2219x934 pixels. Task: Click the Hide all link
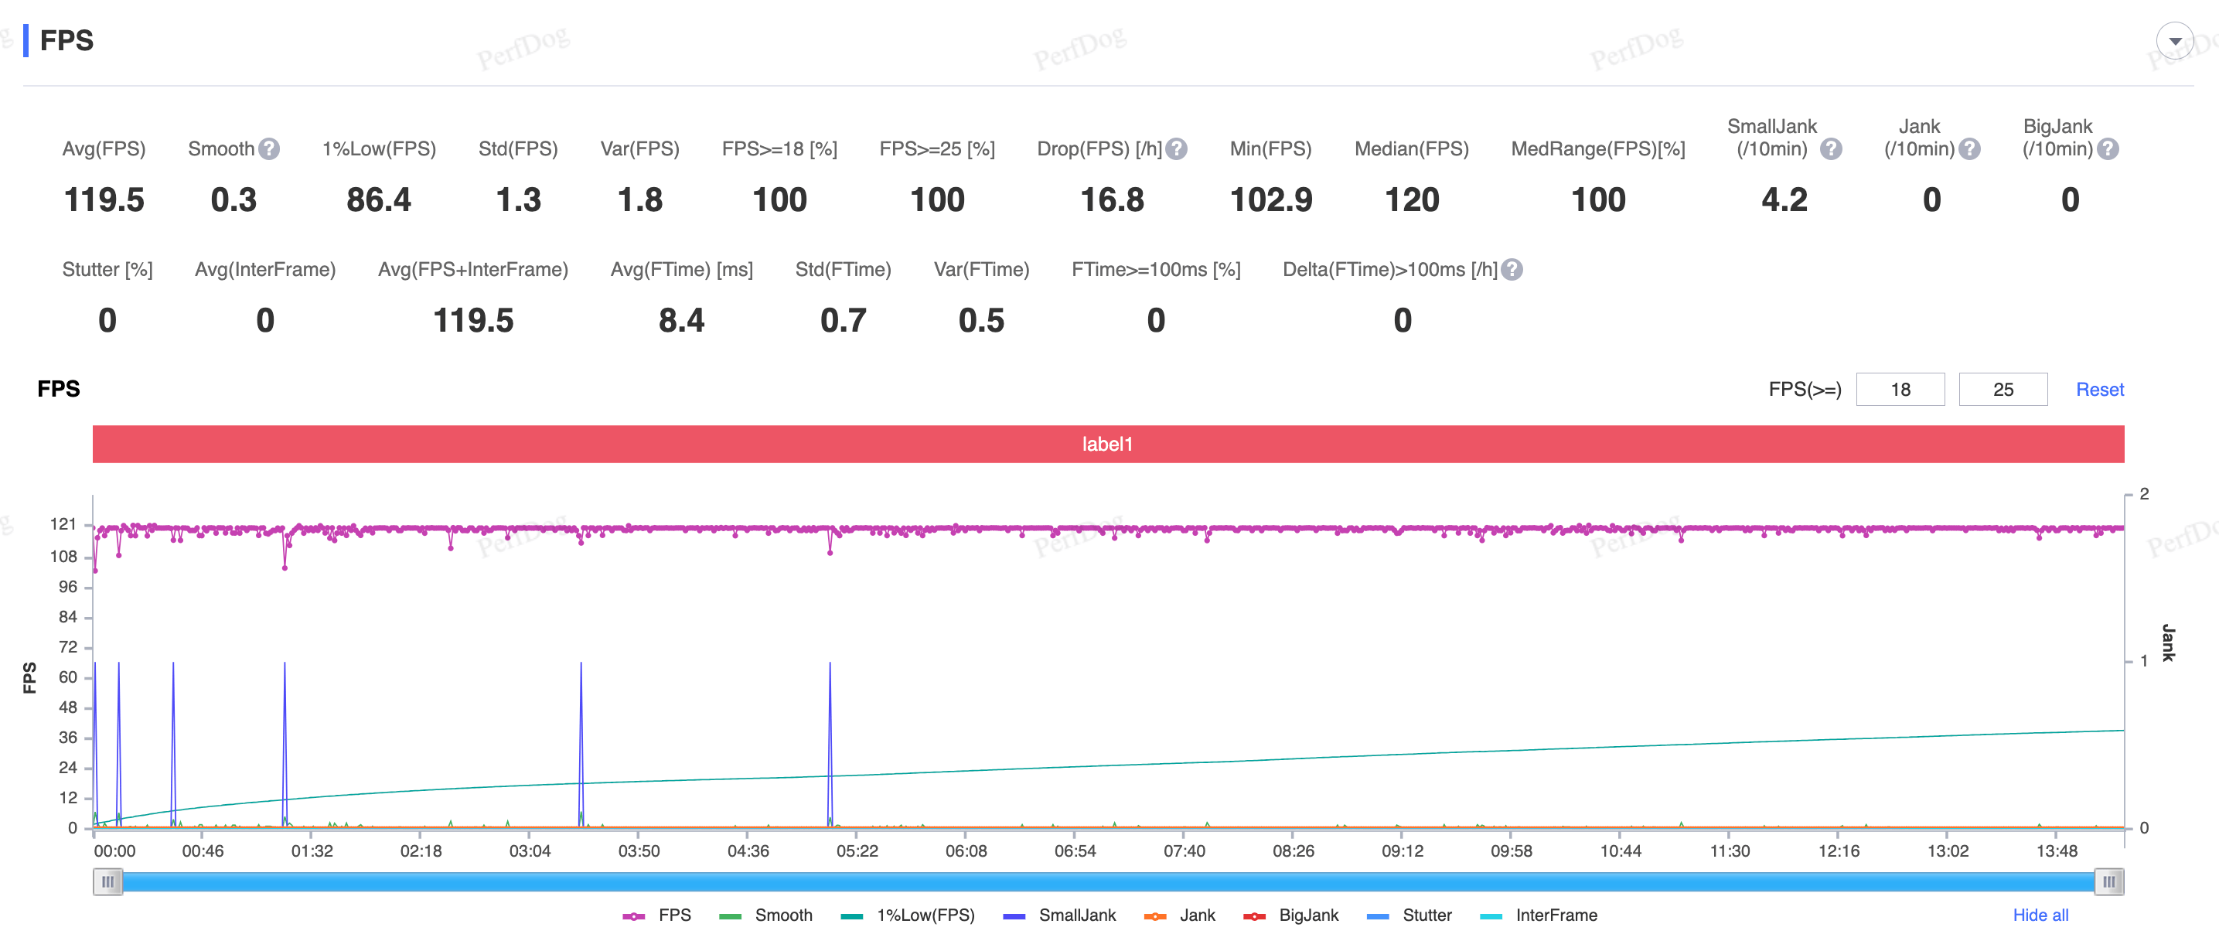tap(2040, 915)
